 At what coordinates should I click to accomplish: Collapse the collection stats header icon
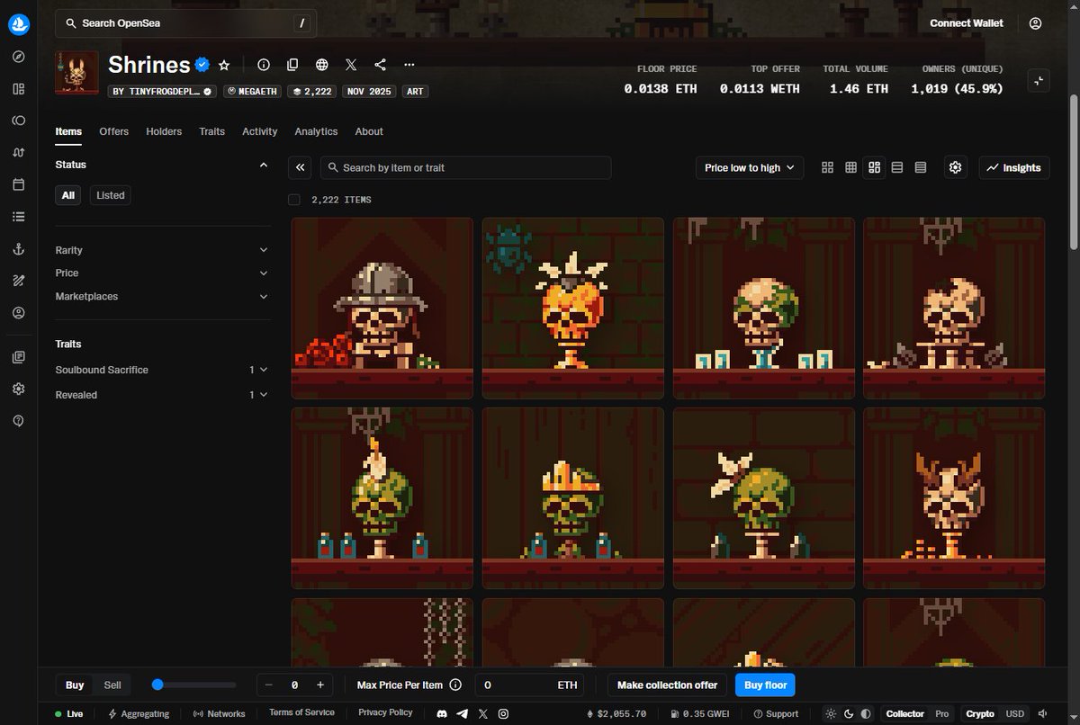point(1039,81)
